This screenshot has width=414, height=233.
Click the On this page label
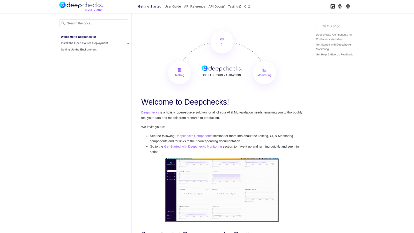point(331,26)
